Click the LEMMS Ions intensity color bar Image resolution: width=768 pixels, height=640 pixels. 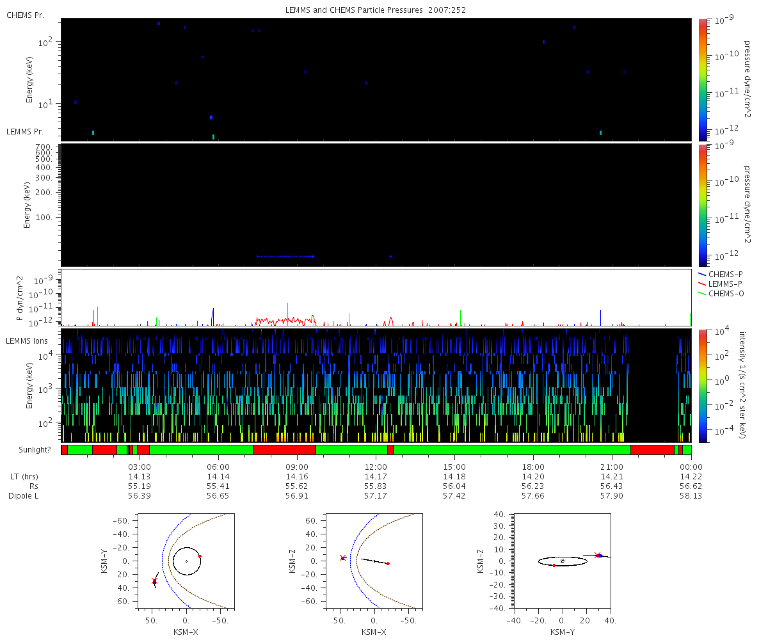point(703,385)
